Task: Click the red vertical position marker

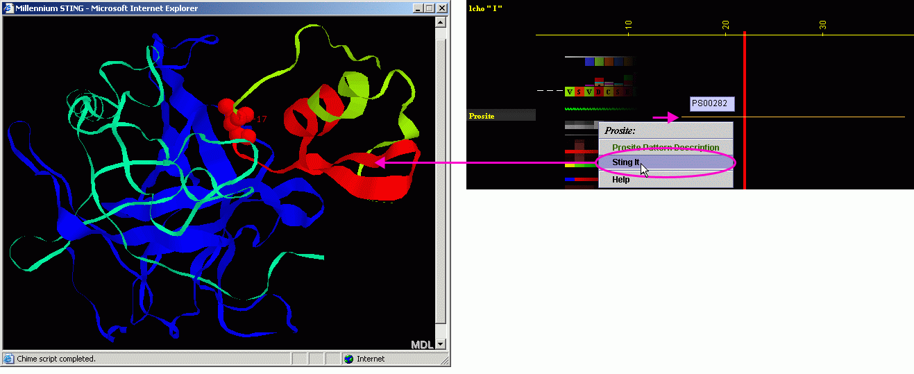Action: [744, 110]
